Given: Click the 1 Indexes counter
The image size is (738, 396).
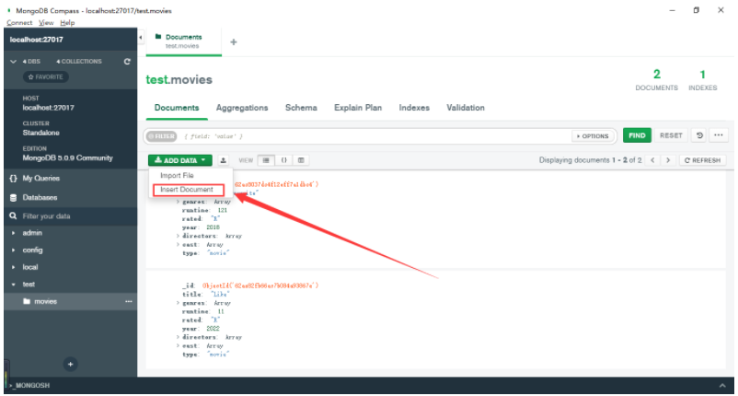Looking at the screenshot, I should [702, 79].
